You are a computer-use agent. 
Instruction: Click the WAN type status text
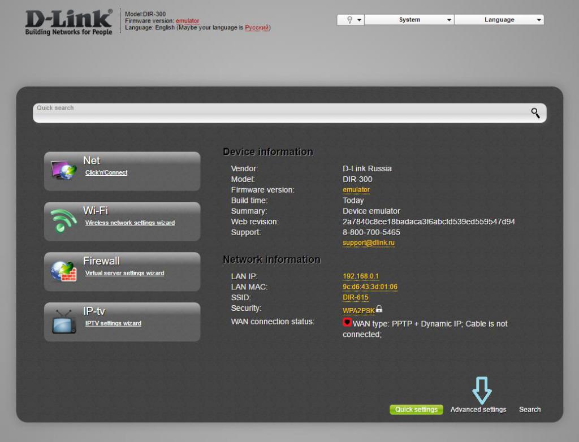tap(425, 329)
